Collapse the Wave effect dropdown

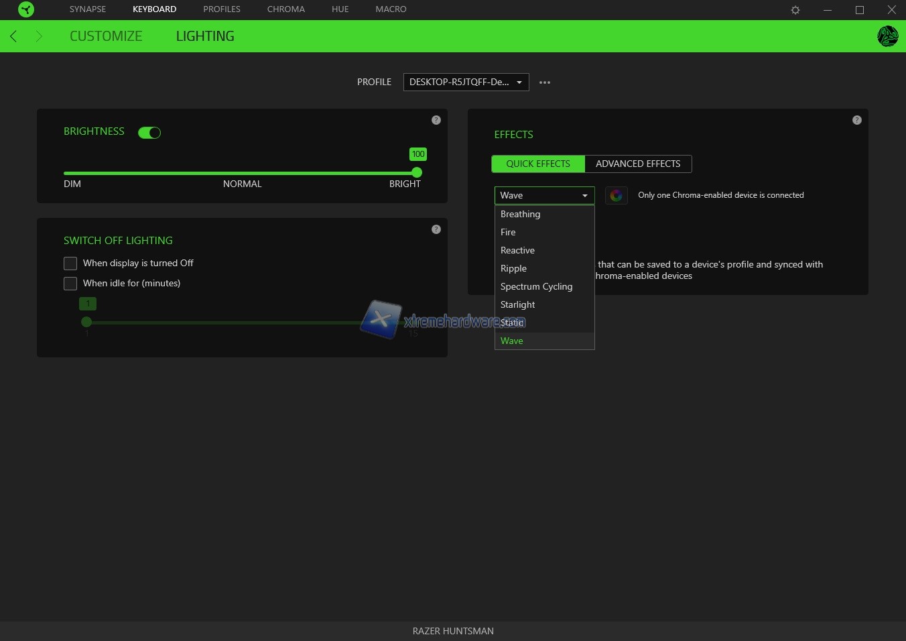click(x=545, y=195)
